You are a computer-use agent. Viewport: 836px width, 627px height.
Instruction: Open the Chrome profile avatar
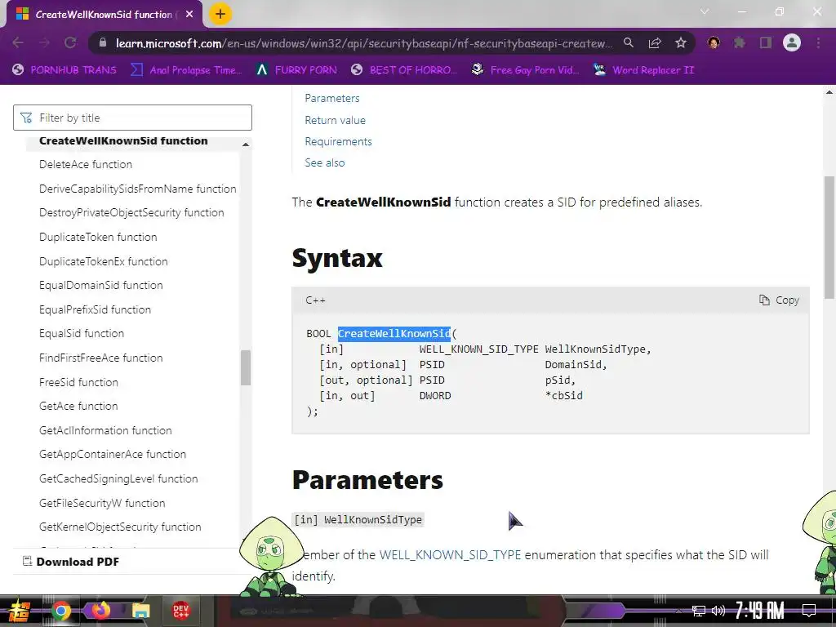pos(792,42)
